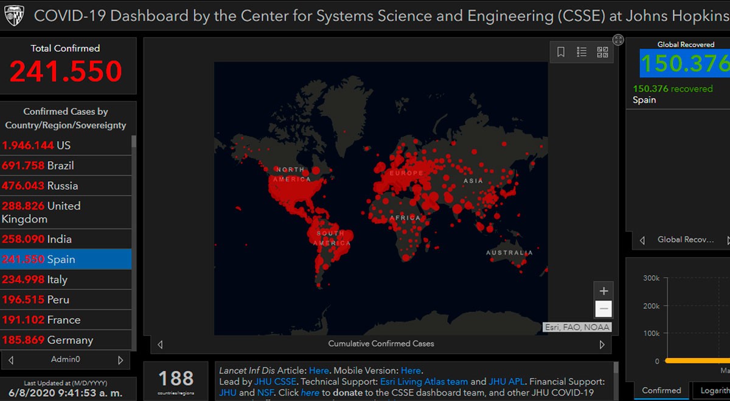Show the map legend list icon
Screen dimensions: 730x401
point(582,52)
